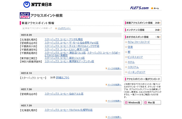The image size is (182, 119).
Task: Open TSUTAYA 札幌琴似店 Starbucks link
Action: click(x=69, y=110)
